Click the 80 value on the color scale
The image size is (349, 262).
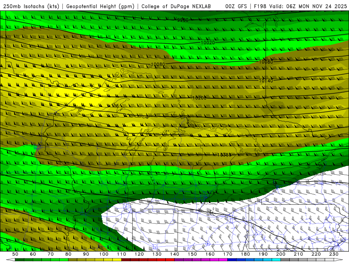(x=68, y=254)
